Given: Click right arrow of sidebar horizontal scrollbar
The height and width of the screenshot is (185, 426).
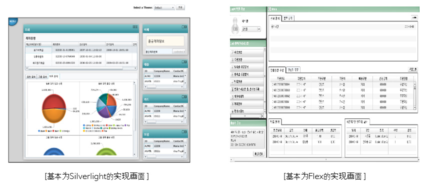Looking at the screenshot, I should pyautogui.click(x=262, y=116).
